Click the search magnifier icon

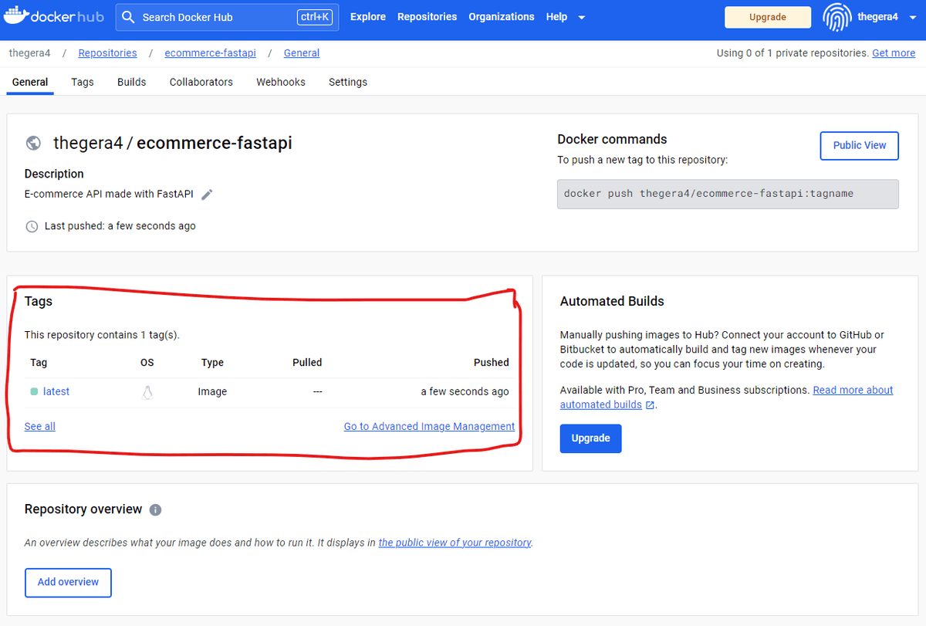129,17
